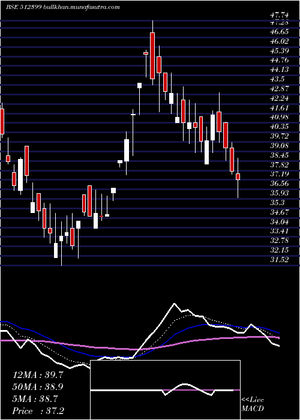Click the 45.39 price axis label
The image size is (300, 420).
tap(279, 51)
